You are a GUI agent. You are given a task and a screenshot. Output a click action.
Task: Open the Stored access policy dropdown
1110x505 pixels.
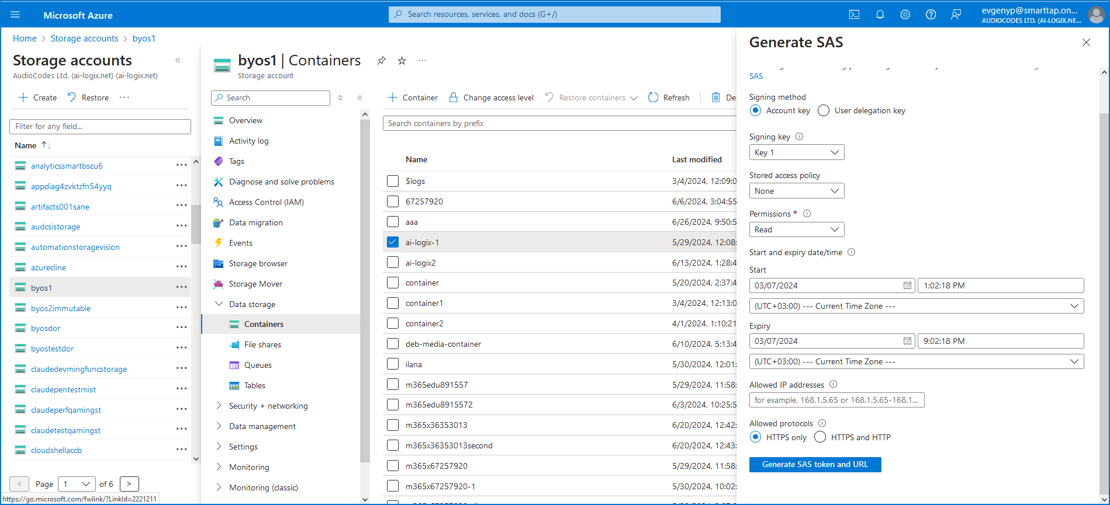point(797,191)
